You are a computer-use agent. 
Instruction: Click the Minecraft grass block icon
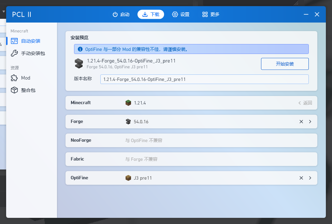point(128,103)
